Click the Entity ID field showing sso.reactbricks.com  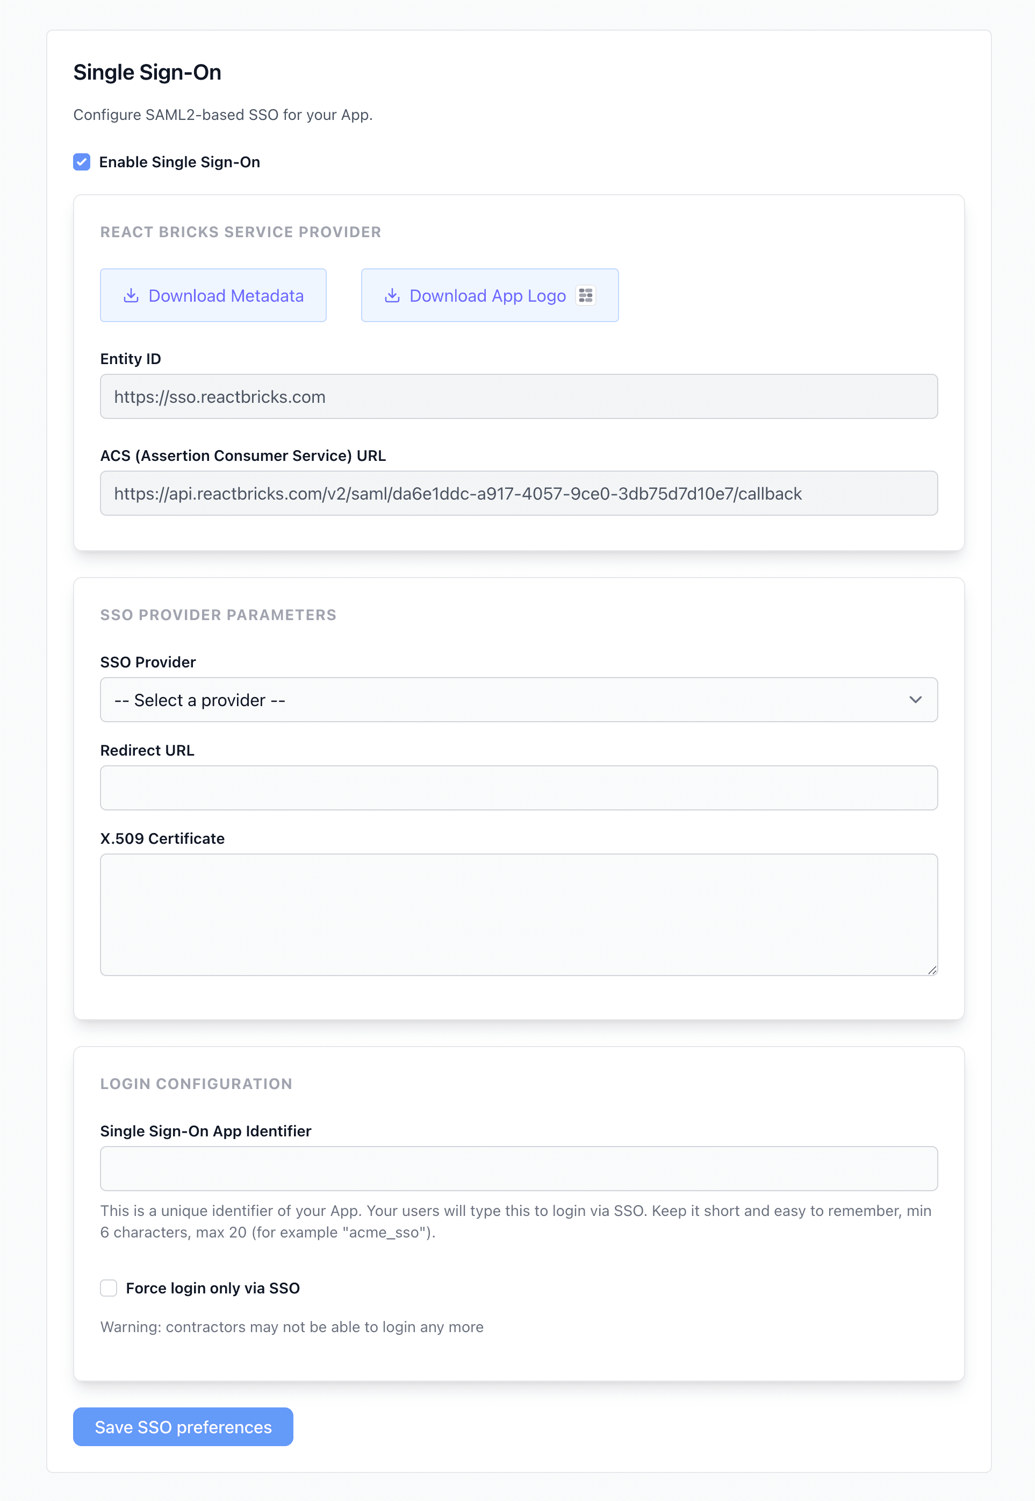(x=518, y=396)
